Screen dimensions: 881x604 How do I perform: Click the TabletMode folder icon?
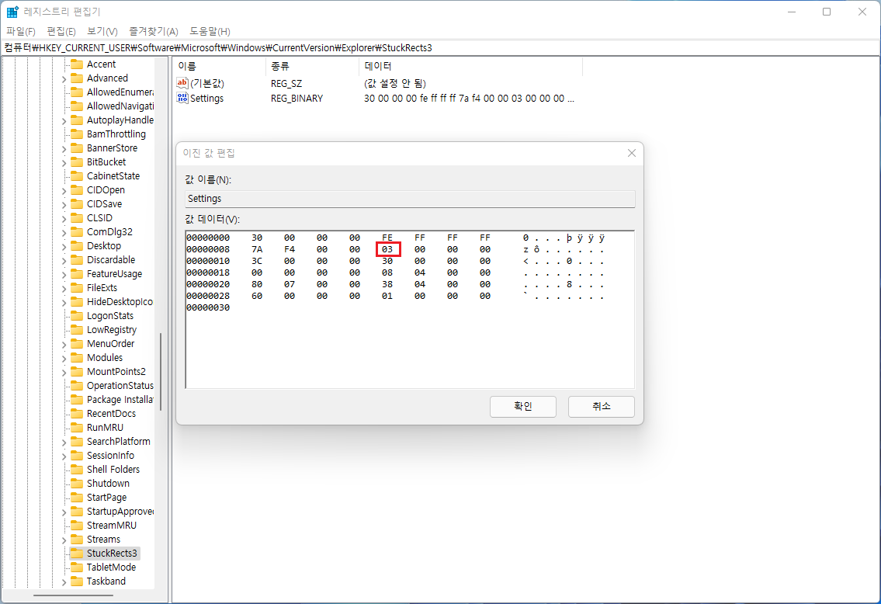76,568
